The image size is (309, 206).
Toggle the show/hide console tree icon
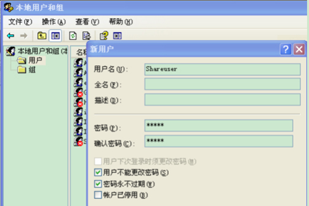click(x=55, y=36)
